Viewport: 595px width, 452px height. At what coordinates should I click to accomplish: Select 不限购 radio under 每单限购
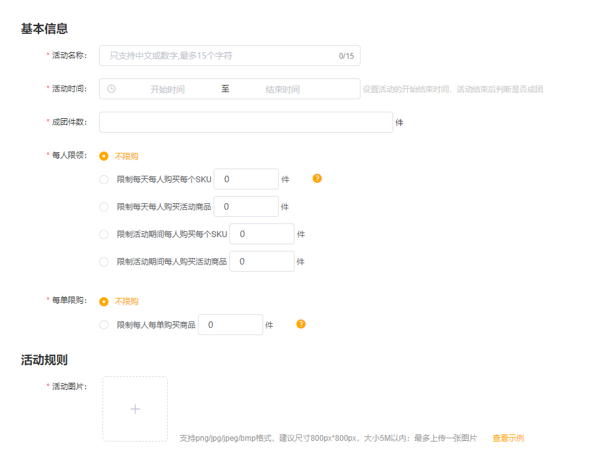pos(104,302)
